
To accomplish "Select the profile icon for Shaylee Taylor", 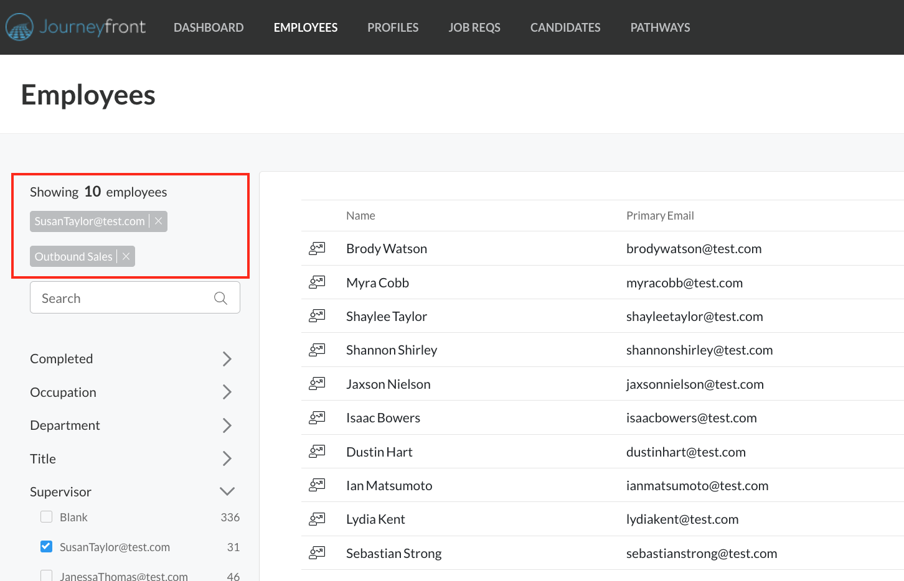I will (318, 315).
